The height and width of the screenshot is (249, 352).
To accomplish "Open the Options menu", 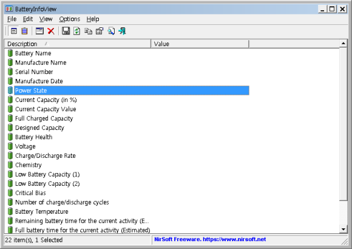I will point(70,19).
